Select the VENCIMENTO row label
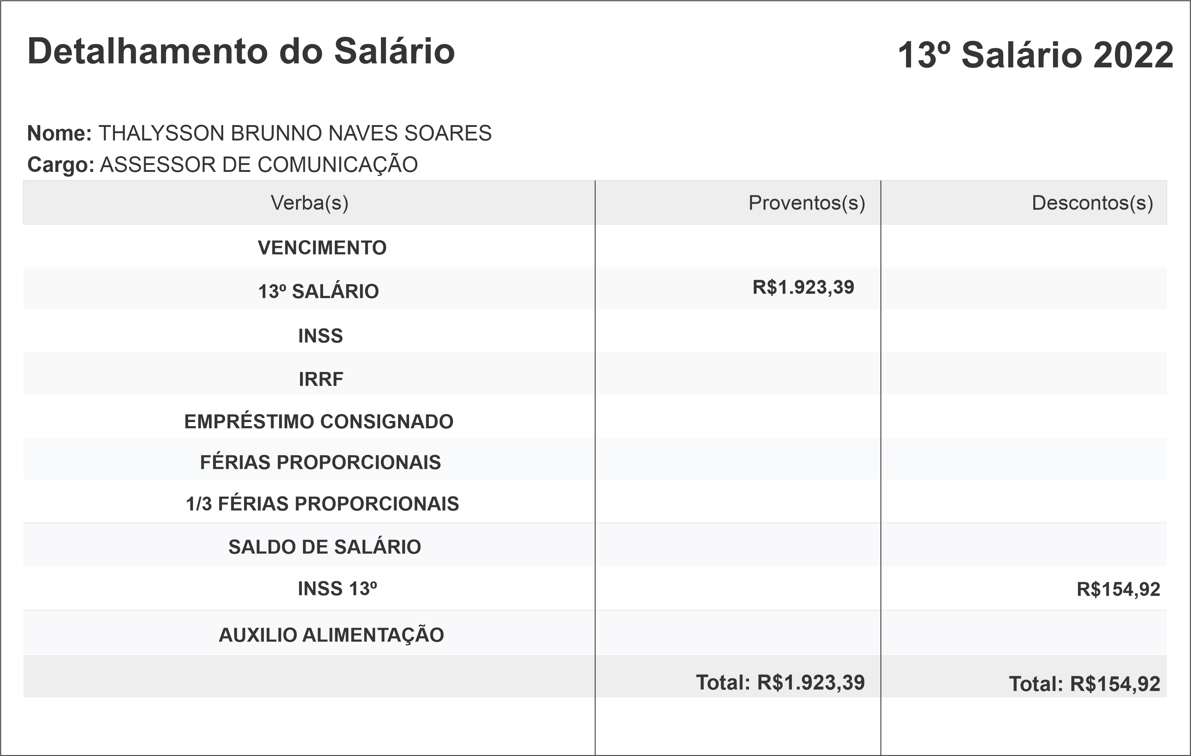This screenshot has width=1191, height=756. [322, 248]
